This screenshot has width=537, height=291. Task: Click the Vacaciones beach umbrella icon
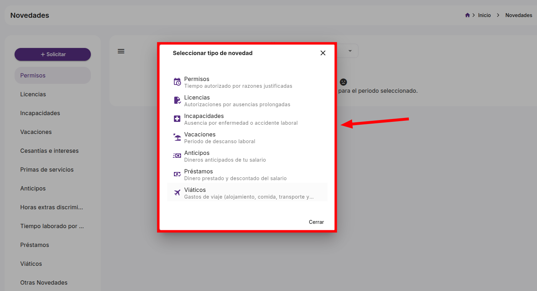177,138
